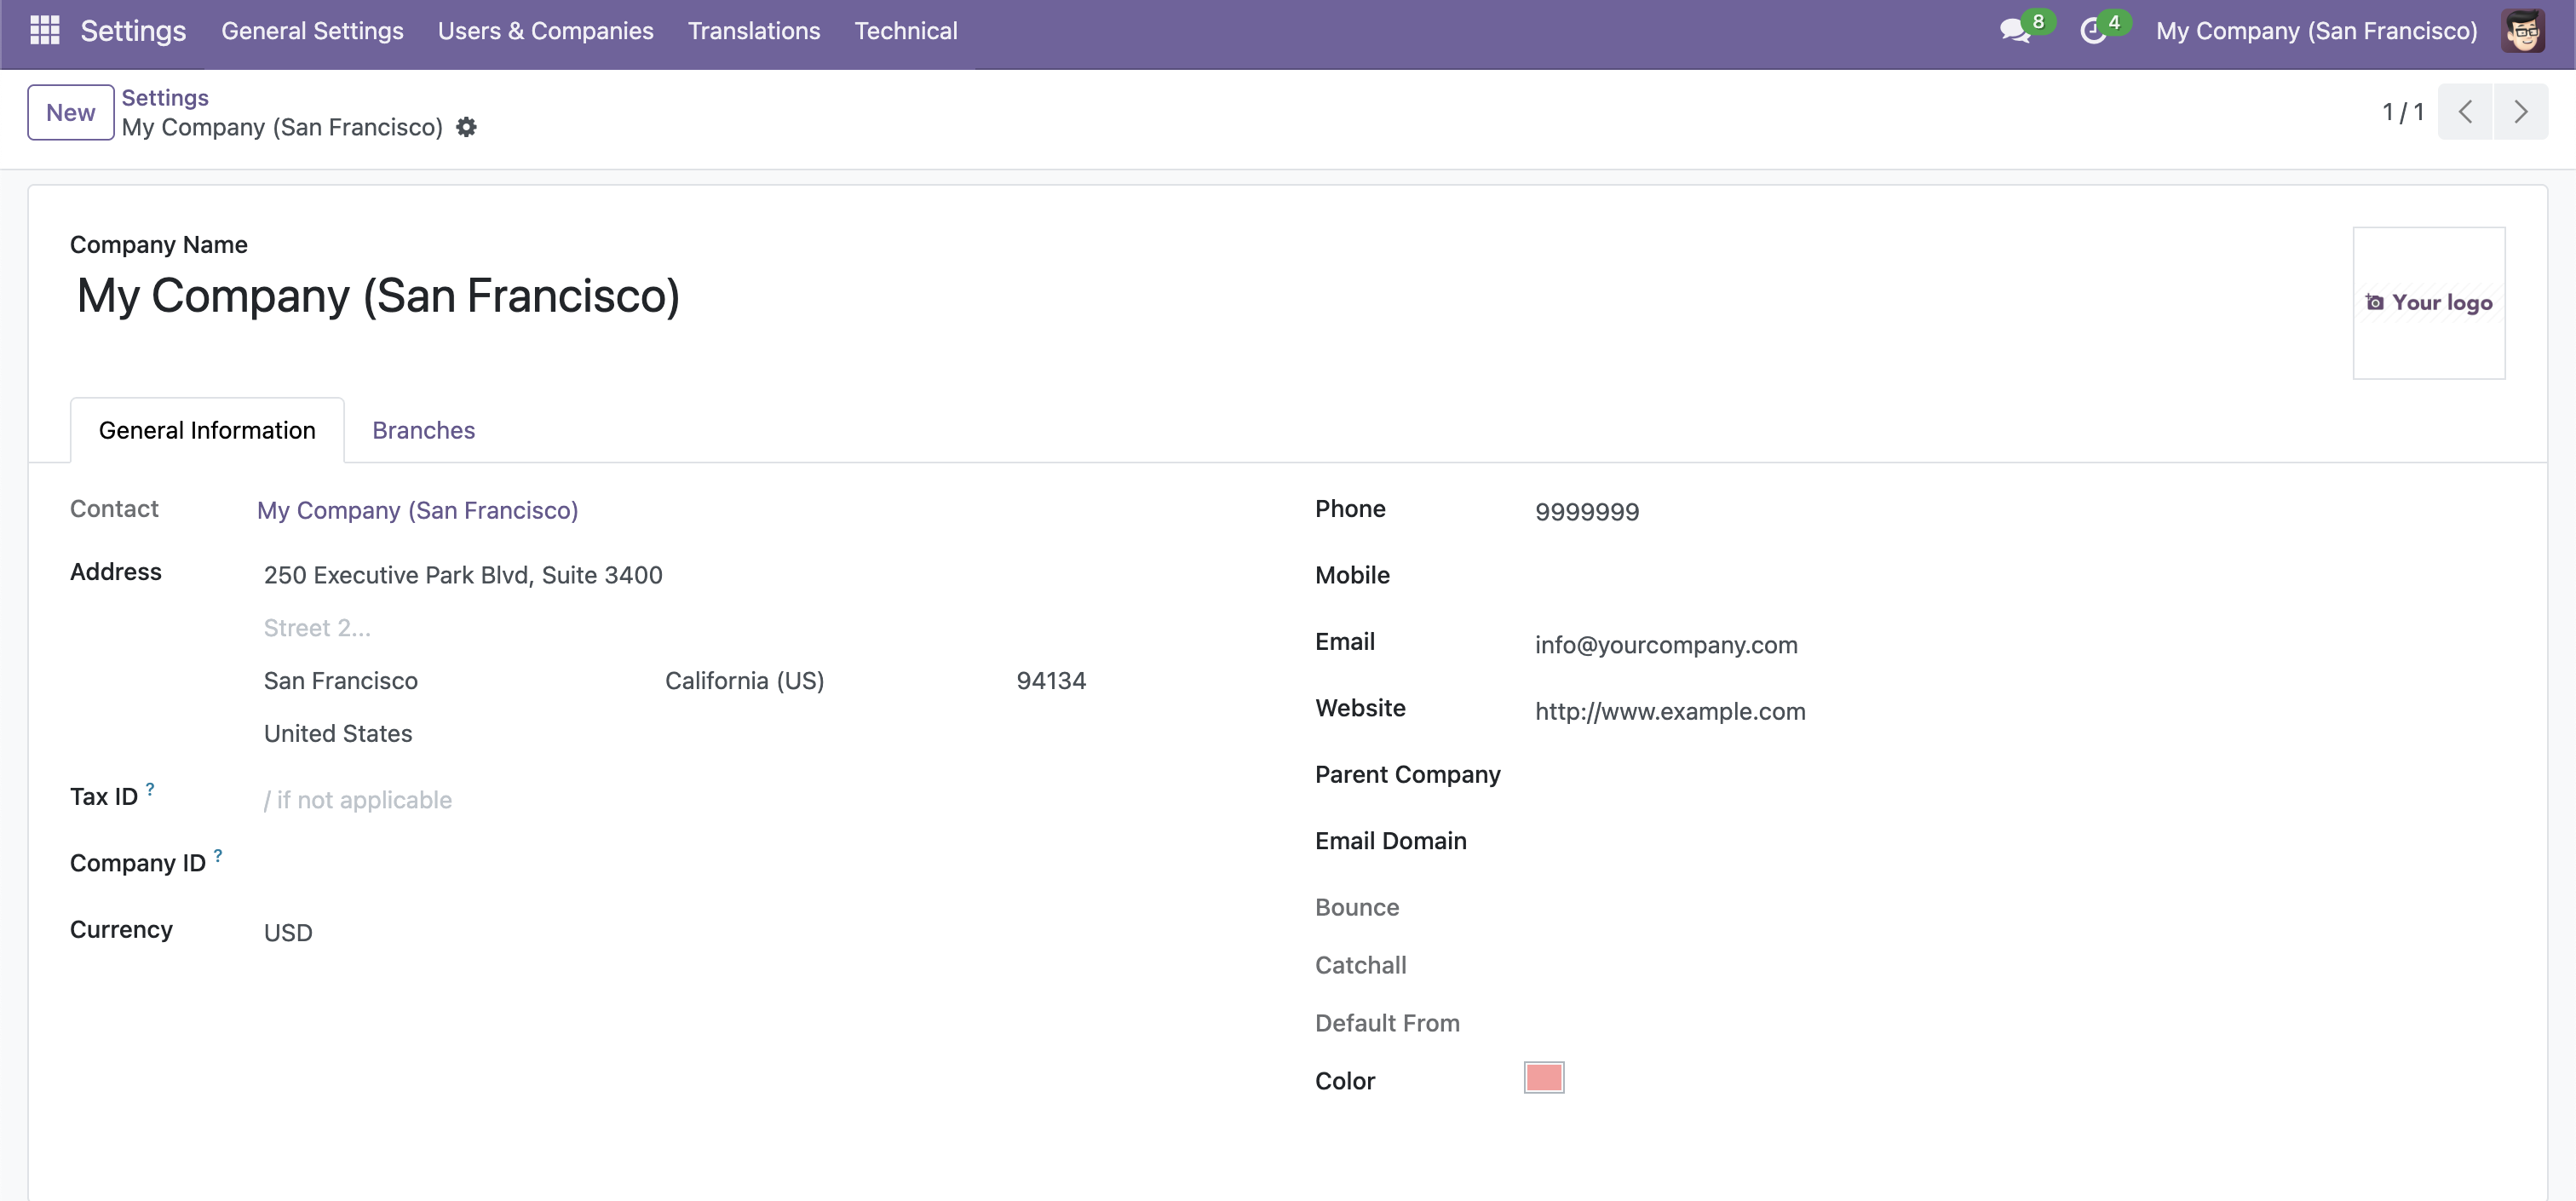
Task: Click the New button
Action: [70, 112]
